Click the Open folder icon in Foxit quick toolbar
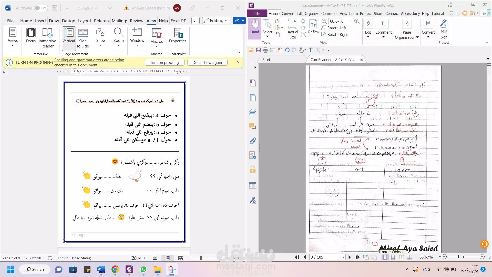Image resolution: width=492 pixels, height=277 pixels. click(251, 50)
